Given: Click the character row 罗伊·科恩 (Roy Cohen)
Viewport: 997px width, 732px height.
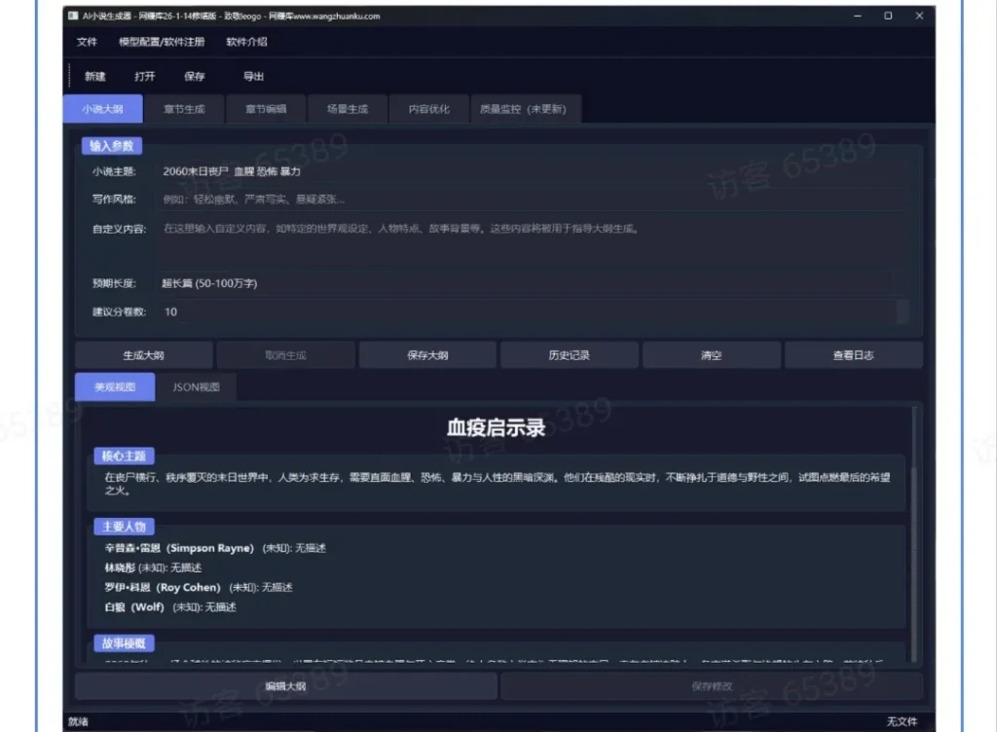Looking at the screenshot, I should 199,588.
